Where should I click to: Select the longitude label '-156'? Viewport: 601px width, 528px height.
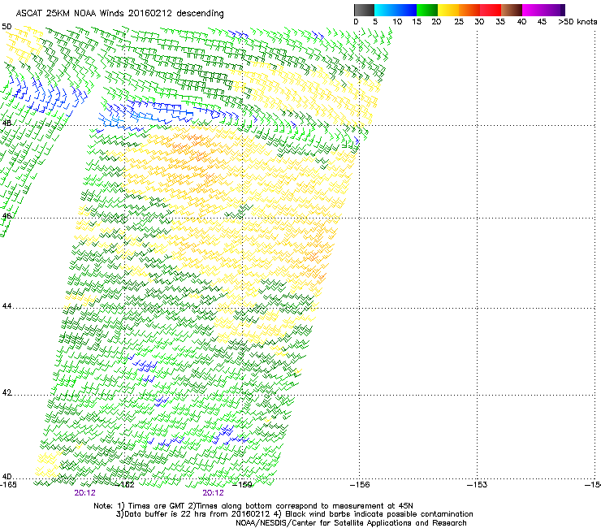tap(360, 485)
